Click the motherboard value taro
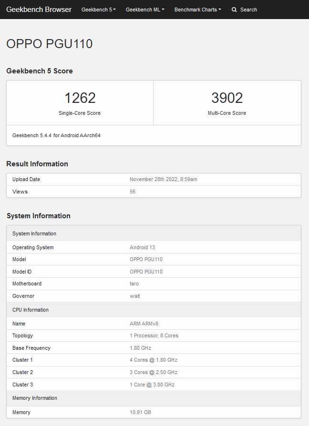The width and height of the screenshot is (309, 426). [x=134, y=284]
